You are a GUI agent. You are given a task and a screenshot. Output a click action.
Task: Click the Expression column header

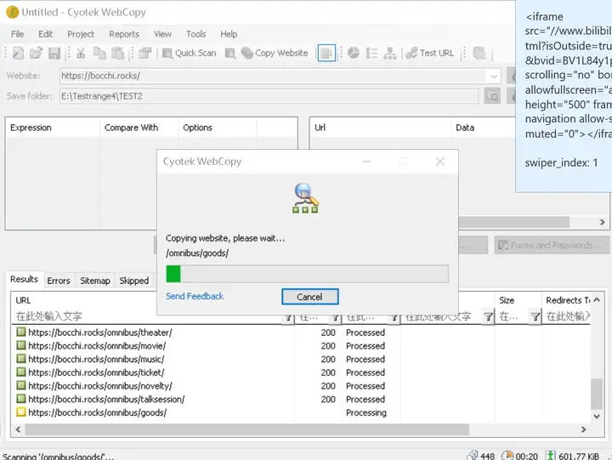[53, 128]
